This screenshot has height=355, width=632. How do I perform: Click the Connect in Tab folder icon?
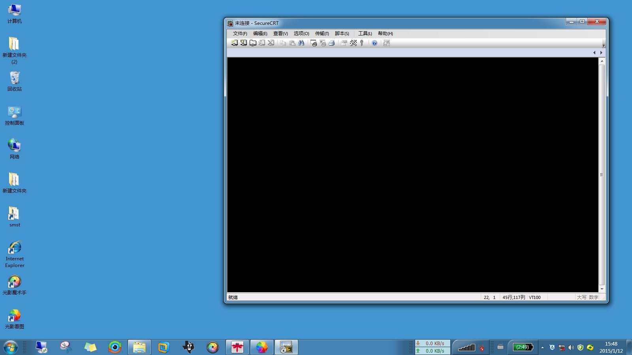tap(253, 43)
